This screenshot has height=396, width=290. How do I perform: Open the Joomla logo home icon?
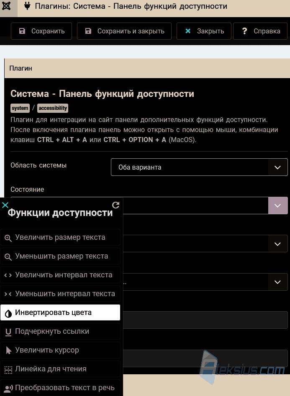[x=7, y=6]
